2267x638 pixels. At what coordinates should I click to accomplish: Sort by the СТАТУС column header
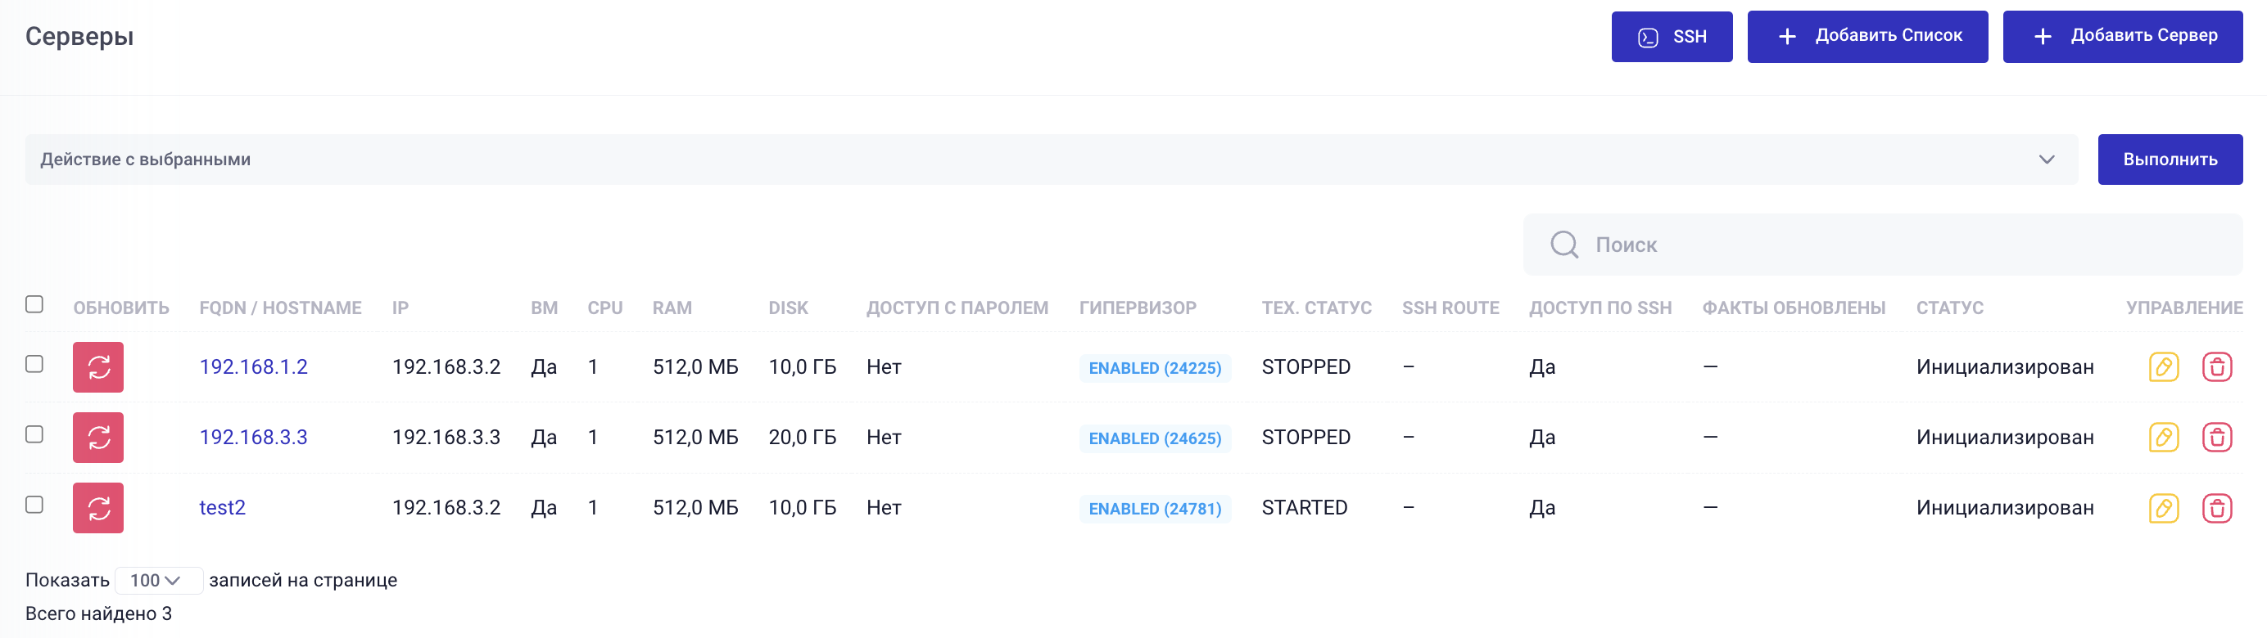[1949, 308]
